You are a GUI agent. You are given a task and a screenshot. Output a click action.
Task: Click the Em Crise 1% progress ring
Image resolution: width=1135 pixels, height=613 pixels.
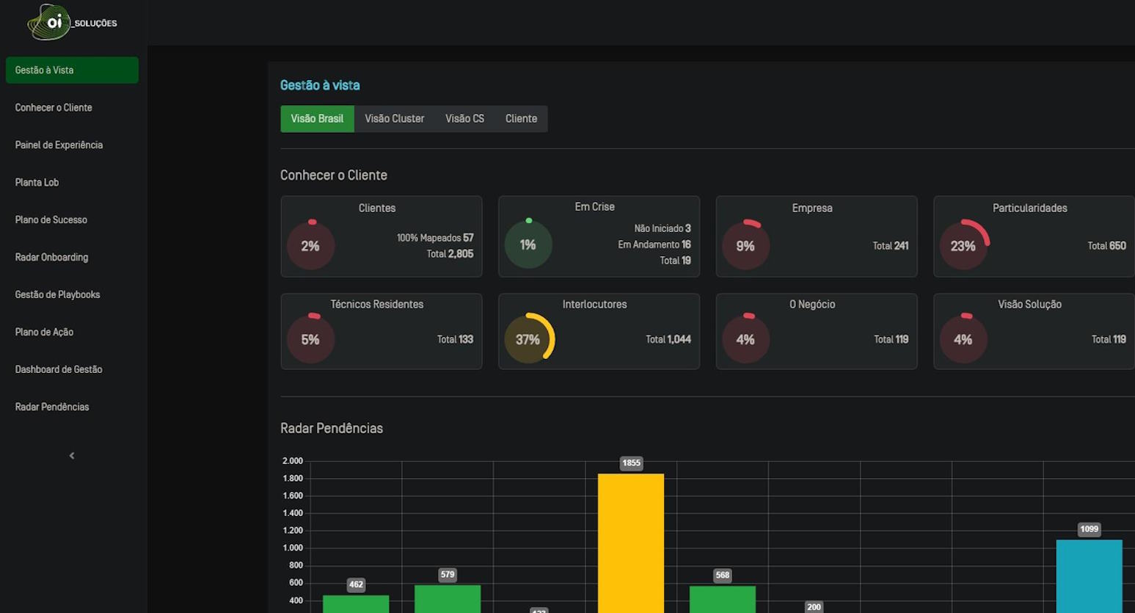(528, 244)
